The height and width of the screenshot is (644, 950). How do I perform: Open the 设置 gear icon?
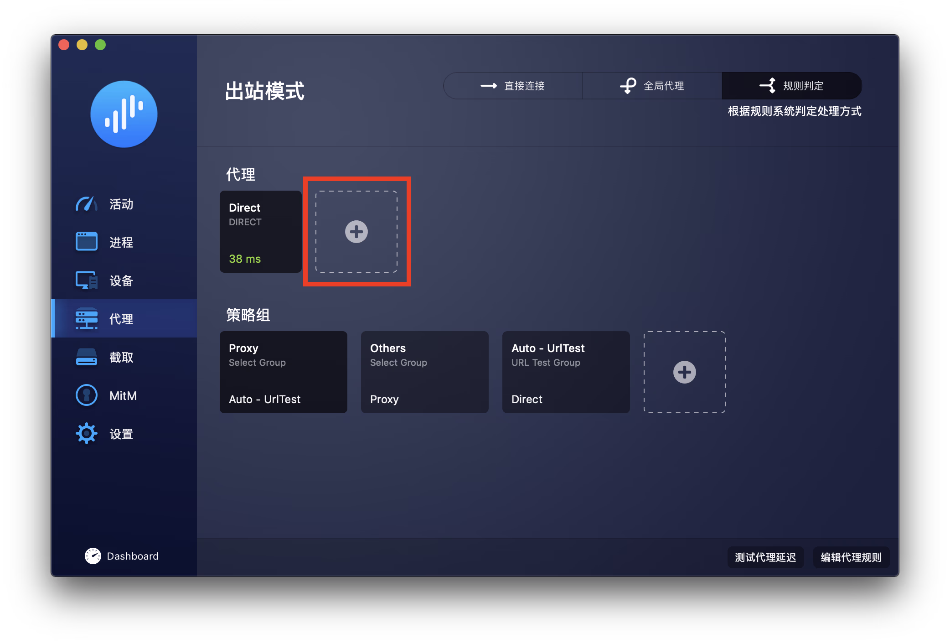86,433
